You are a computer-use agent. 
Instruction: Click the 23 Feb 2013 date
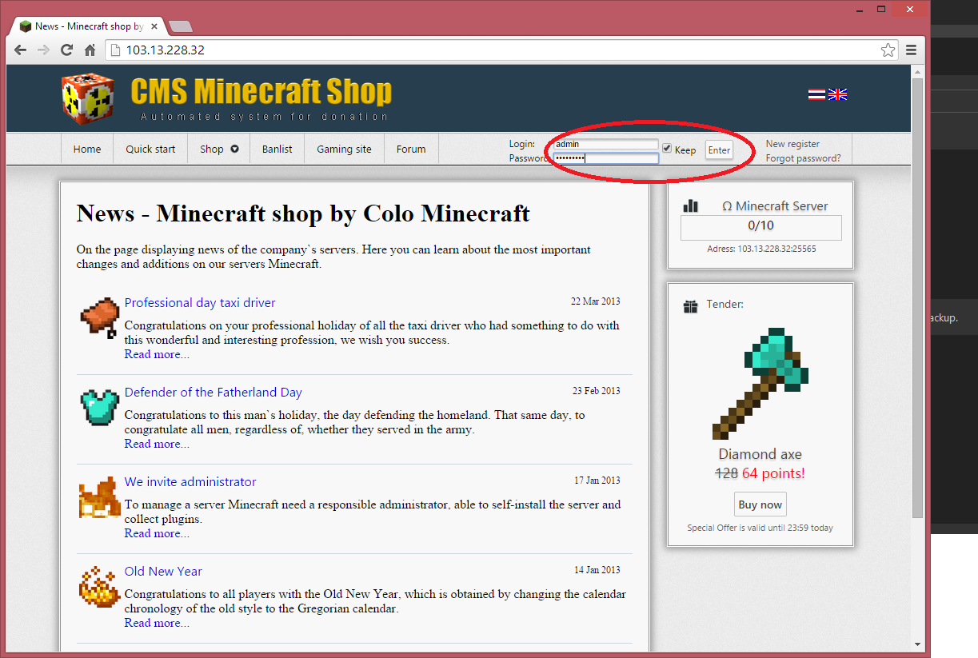pyautogui.click(x=595, y=391)
